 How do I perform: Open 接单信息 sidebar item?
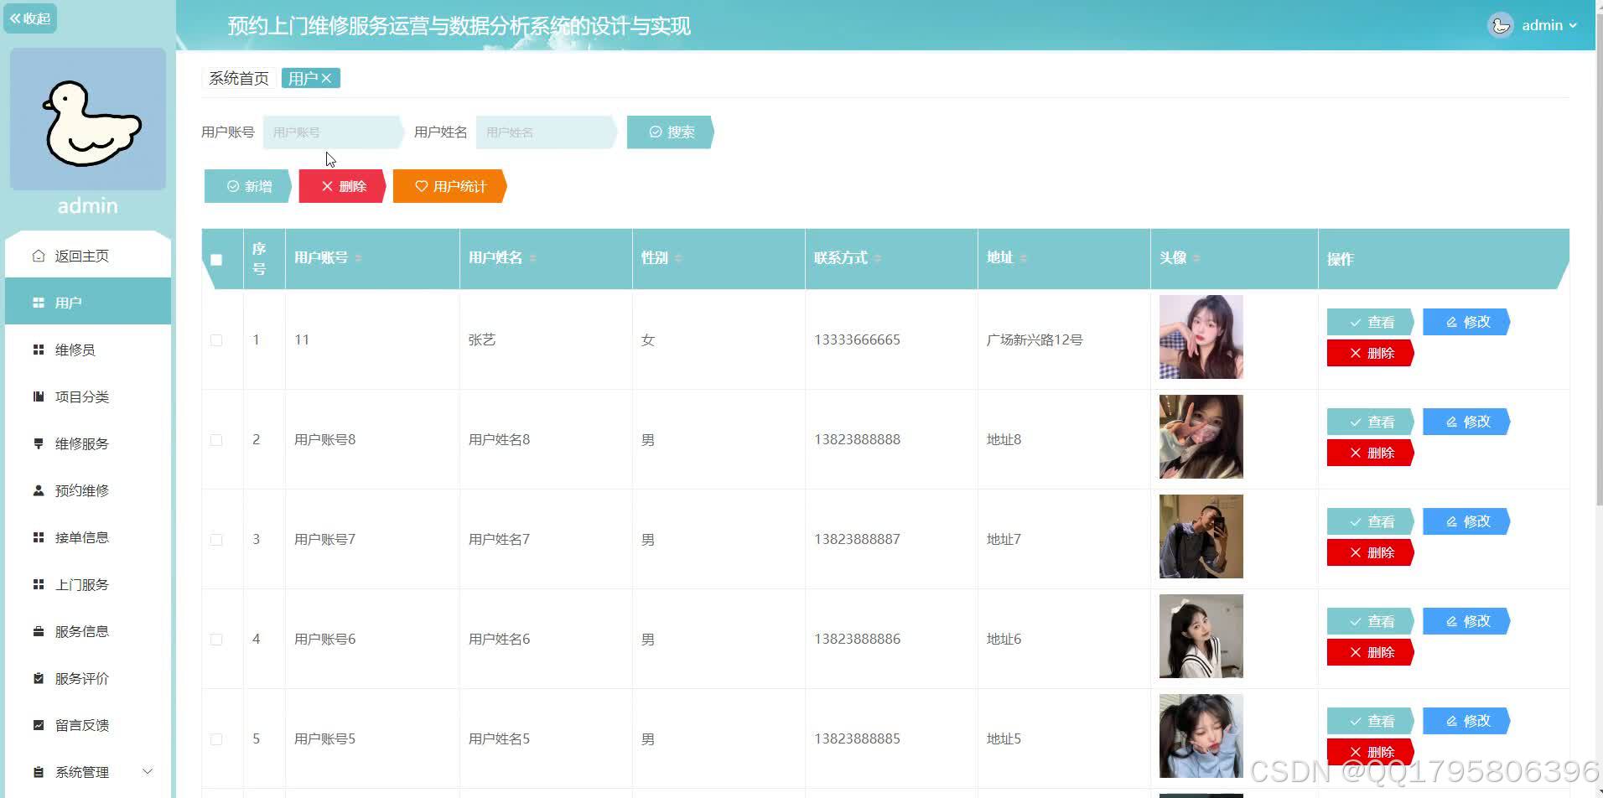(88, 537)
